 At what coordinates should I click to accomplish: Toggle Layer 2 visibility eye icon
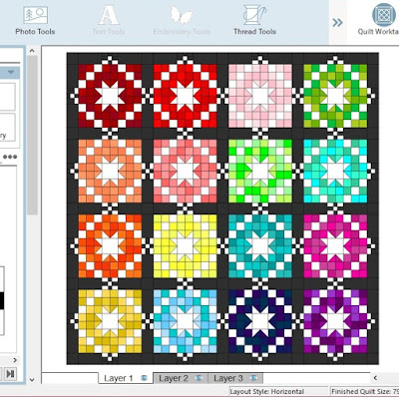(x=199, y=378)
